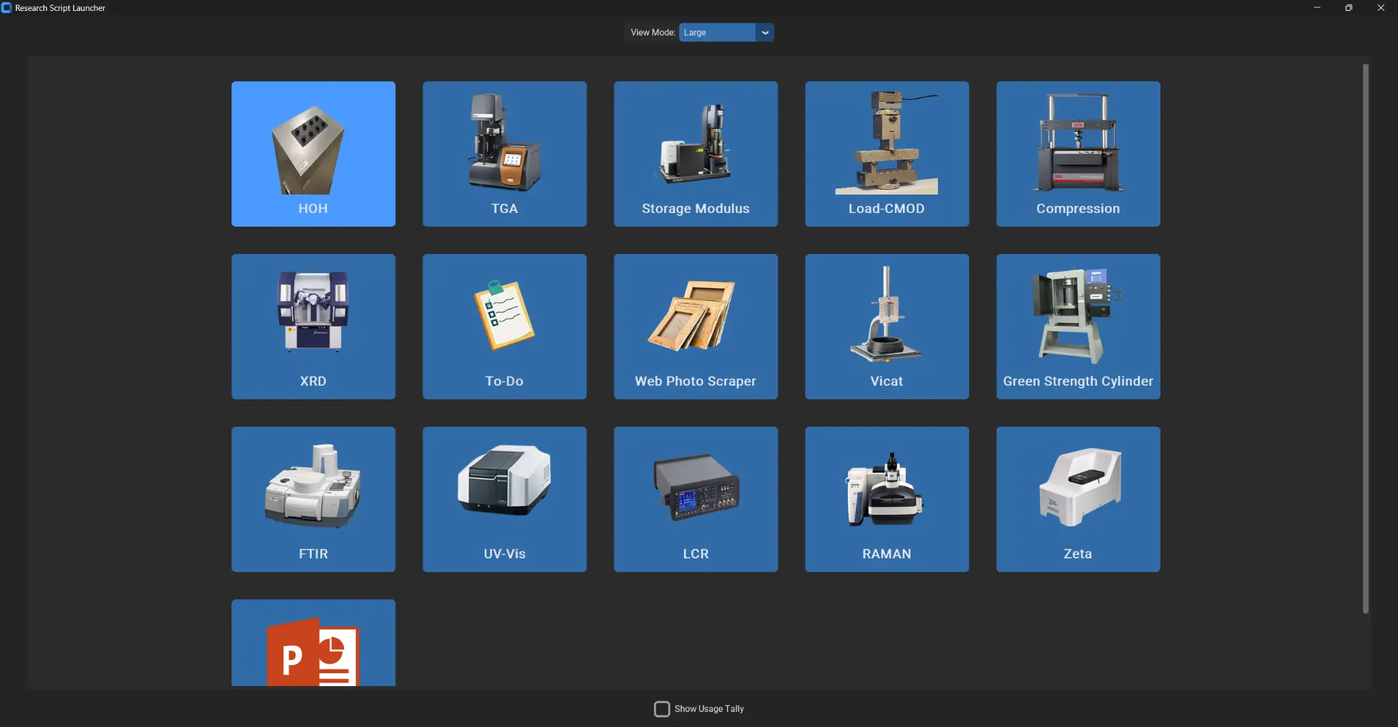The width and height of the screenshot is (1398, 727).
Task: Launch the RAMAN microscope script
Action: pyautogui.click(x=886, y=499)
